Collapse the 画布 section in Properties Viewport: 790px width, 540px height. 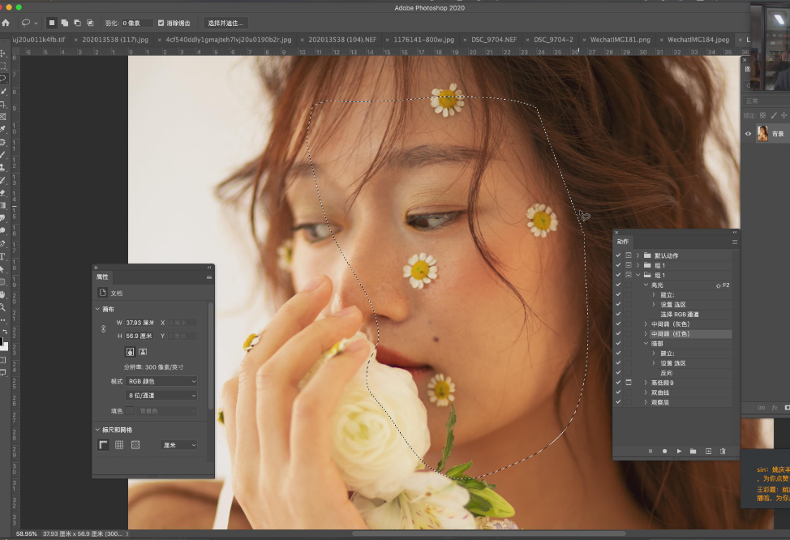(x=97, y=309)
